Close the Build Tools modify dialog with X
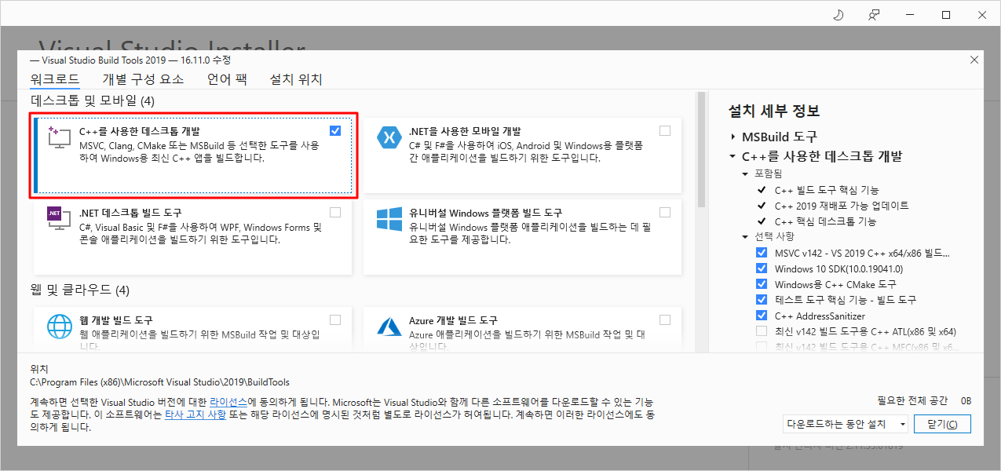Image resolution: width=1001 pixels, height=471 pixels. 974,60
